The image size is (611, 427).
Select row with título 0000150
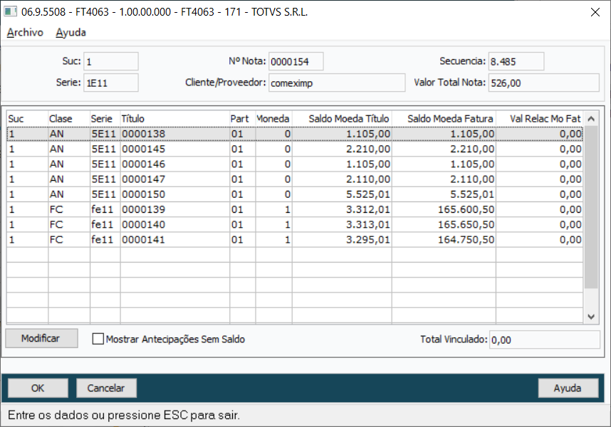pos(295,194)
